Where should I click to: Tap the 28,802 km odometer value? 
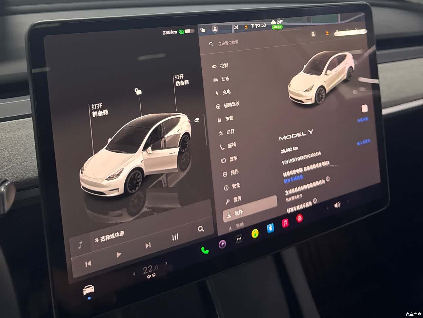tap(289, 150)
